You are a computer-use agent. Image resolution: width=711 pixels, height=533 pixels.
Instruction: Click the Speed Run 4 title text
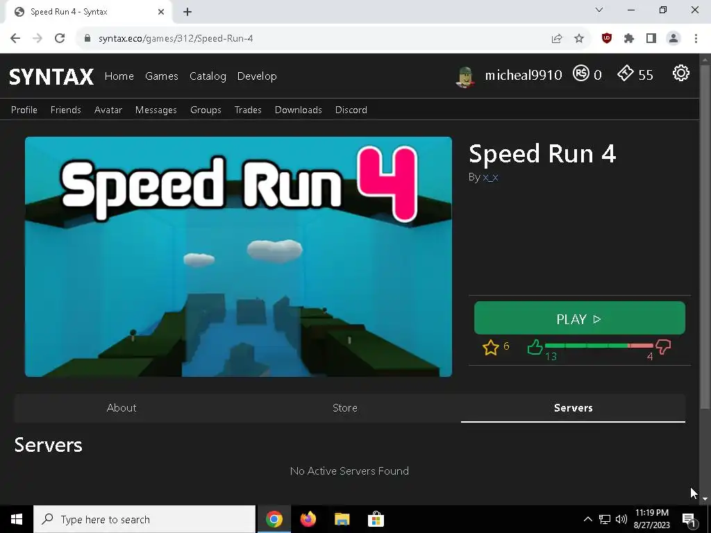[x=542, y=153]
